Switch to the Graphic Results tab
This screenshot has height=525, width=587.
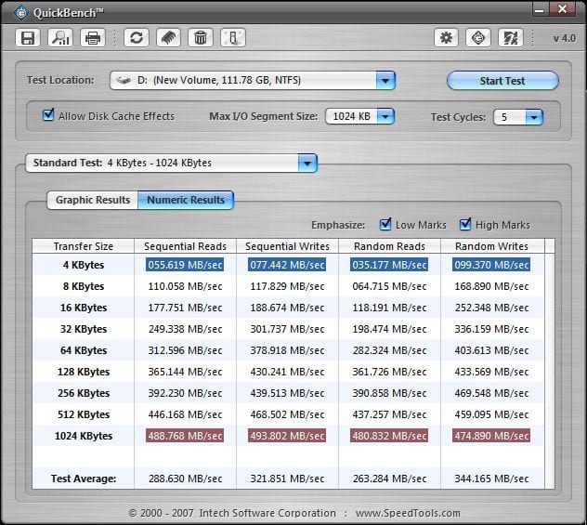tap(92, 200)
